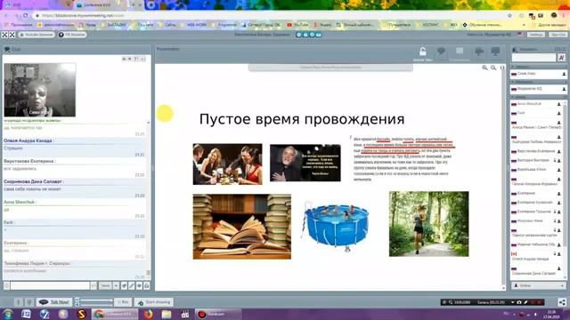Click the slides grid icon in presentation toolbar
The image size is (570, 320).
(x=460, y=52)
